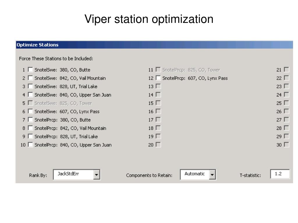This screenshot has height=223, width=298.
Task: Click the 'T-statistic:' label
Action: pos(250,175)
